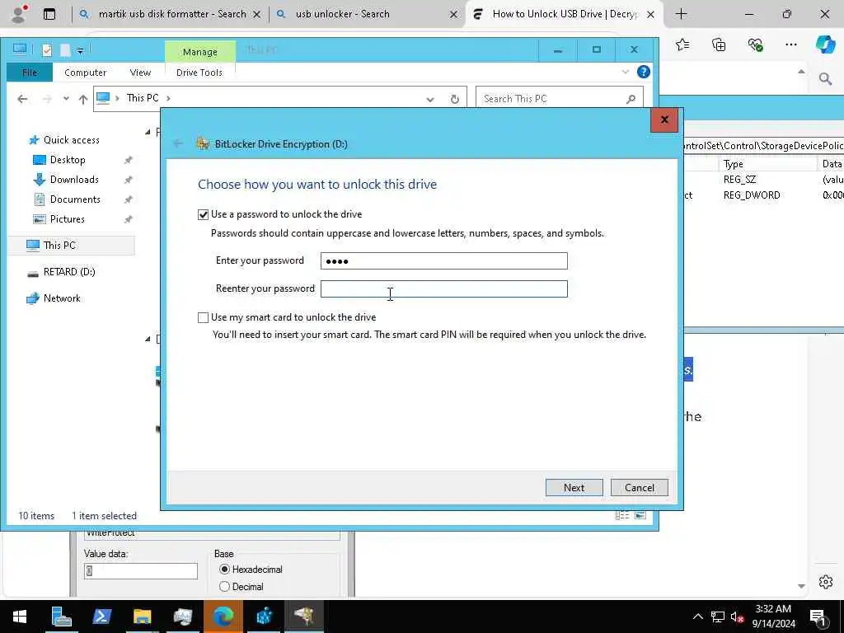The width and height of the screenshot is (844, 633).
Task: Open Server Manager from taskbar
Action: tap(61, 617)
